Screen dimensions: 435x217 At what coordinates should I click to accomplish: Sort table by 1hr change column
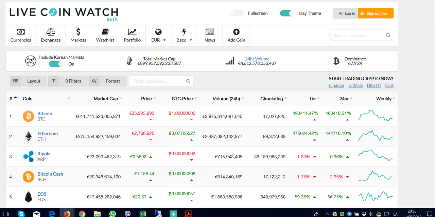[315, 99]
